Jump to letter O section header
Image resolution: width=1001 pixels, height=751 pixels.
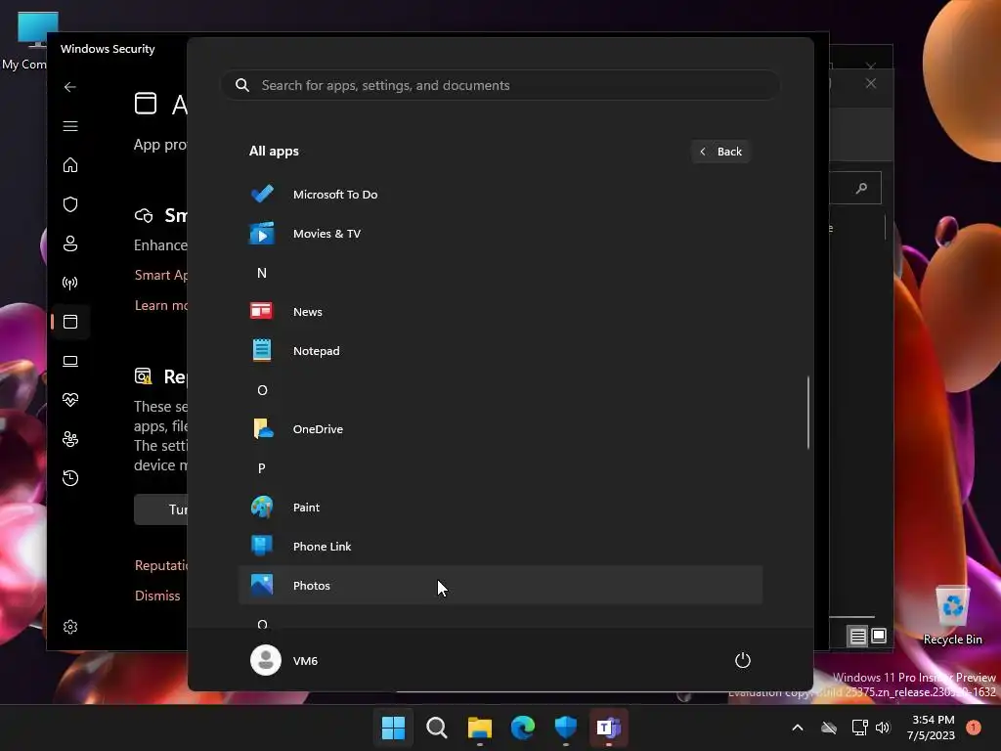tap(262, 389)
